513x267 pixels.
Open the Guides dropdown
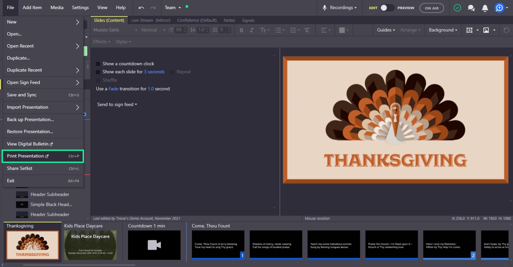[386, 30]
